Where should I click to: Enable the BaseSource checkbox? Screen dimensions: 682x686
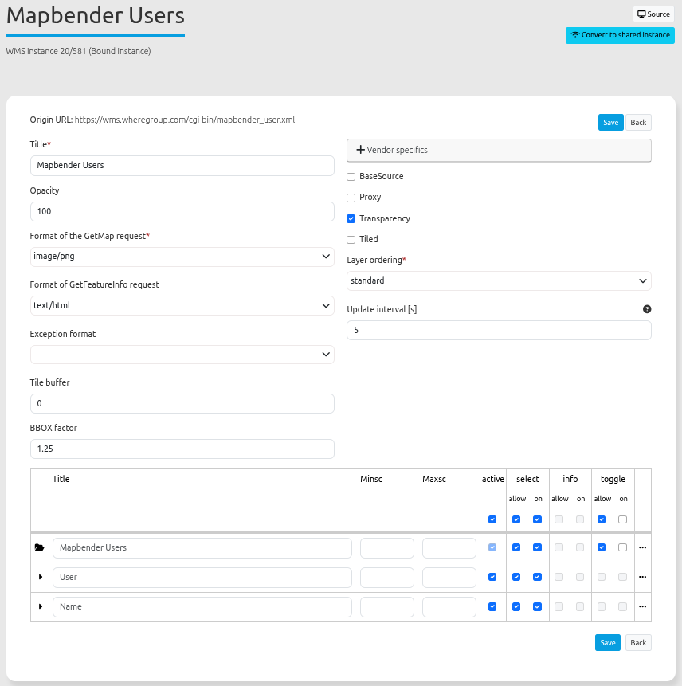pyautogui.click(x=351, y=176)
